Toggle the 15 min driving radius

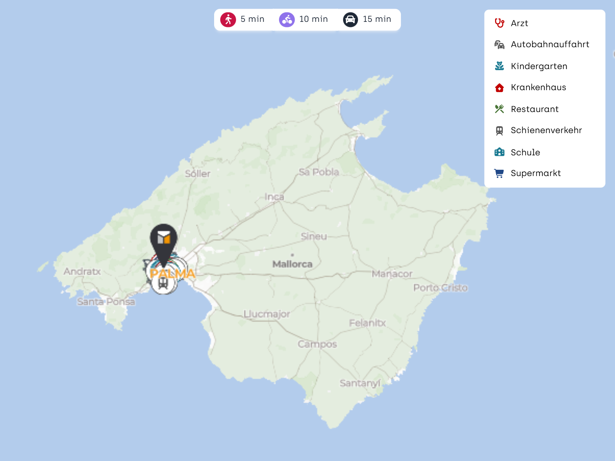pyautogui.click(x=367, y=20)
